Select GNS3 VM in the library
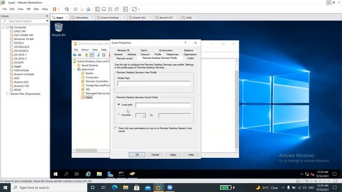Image resolution: width=342 pixels, height=192 pixels. (x=20, y=31)
